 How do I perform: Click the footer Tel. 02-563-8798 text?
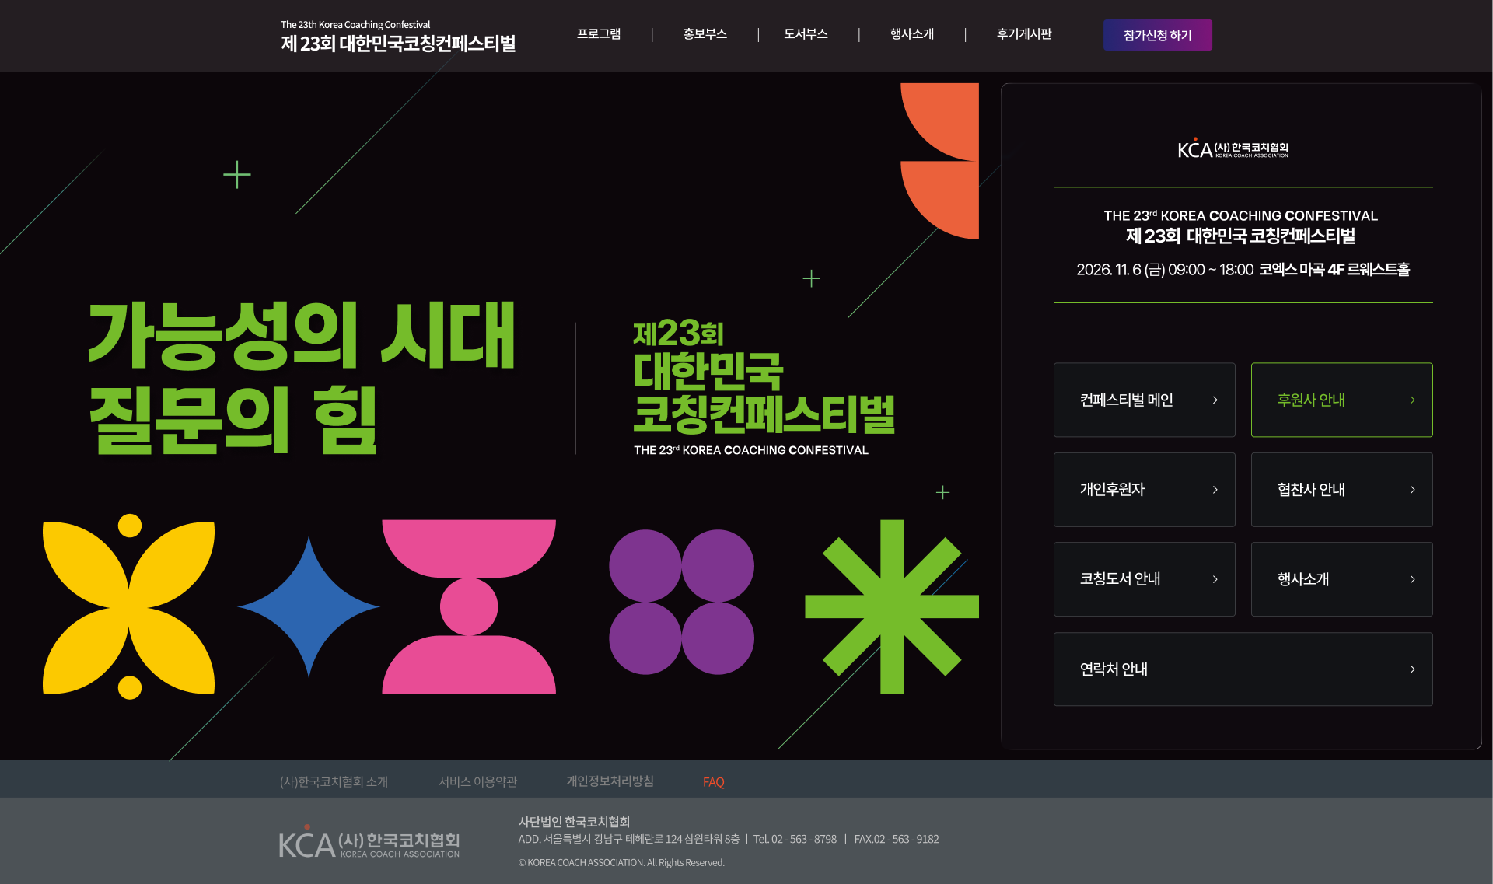[795, 839]
